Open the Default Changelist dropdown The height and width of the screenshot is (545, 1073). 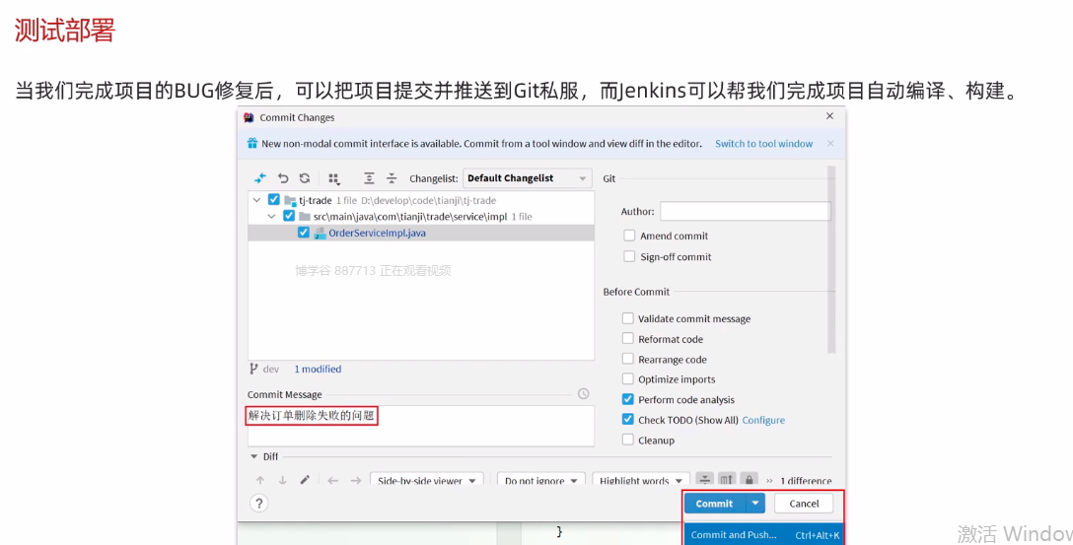click(x=527, y=178)
